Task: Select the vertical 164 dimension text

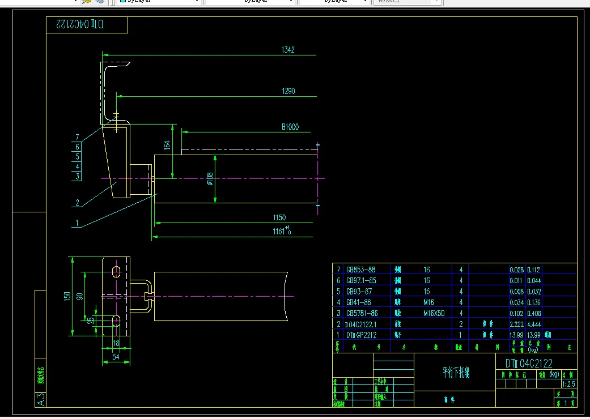Action: tap(167, 145)
